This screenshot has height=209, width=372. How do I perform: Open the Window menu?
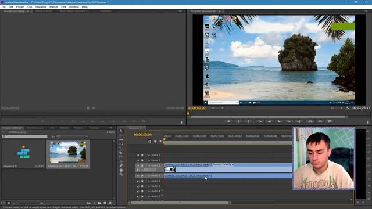pyautogui.click(x=74, y=7)
